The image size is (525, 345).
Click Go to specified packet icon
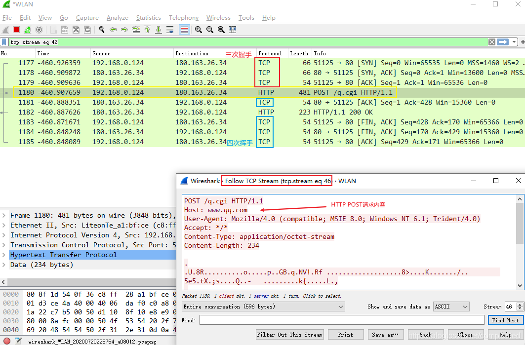pyautogui.click(x=136, y=30)
